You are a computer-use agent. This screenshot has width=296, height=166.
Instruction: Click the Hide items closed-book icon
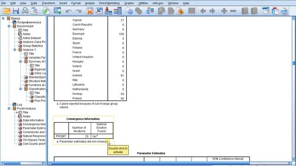click(254, 11)
